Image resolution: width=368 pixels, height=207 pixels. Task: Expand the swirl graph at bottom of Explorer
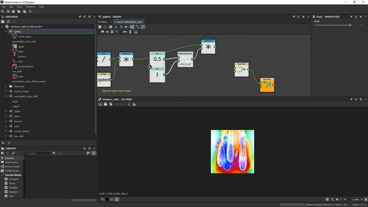point(6,126)
